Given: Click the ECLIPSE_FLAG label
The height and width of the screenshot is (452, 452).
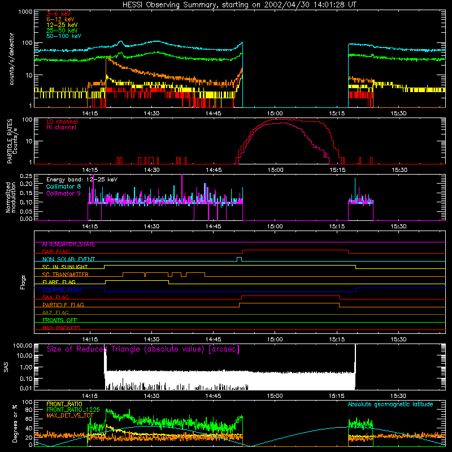Looking at the screenshot, I should click(x=62, y=290).
